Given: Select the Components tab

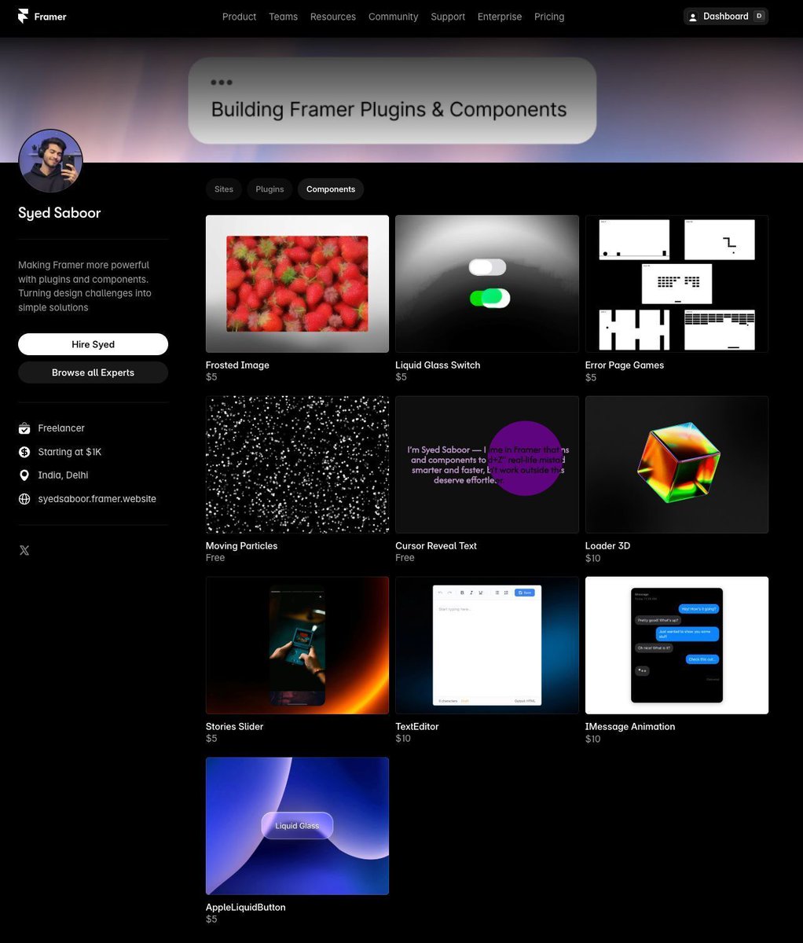Looking at the screenshot, I should (x=331, y=189).
